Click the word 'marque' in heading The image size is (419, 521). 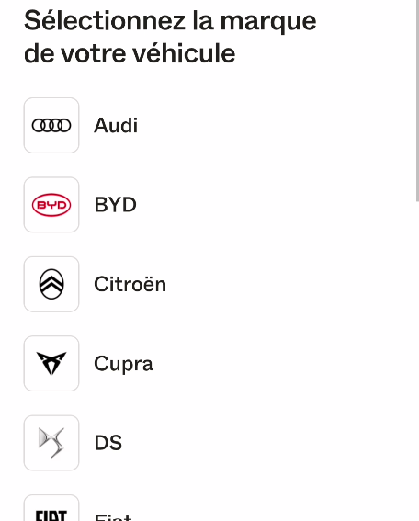[x=268, y=23]
